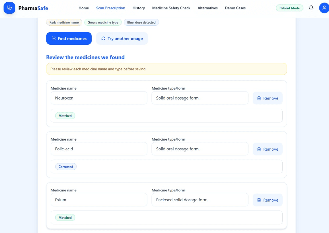The image size is (329, 233).
Task: Open the Alternatives page
Action: [x=207, y=8]
